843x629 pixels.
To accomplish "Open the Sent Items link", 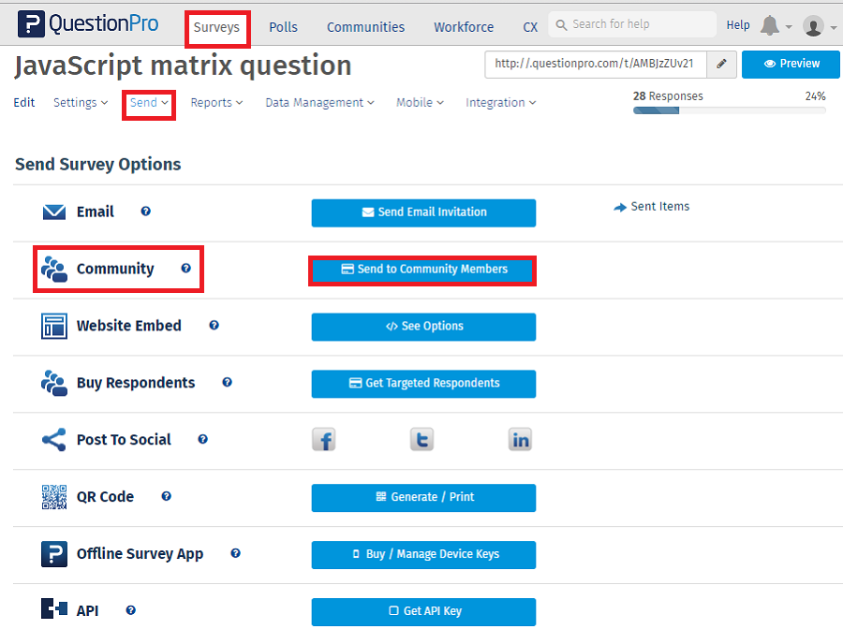I will tap(652, 206).
